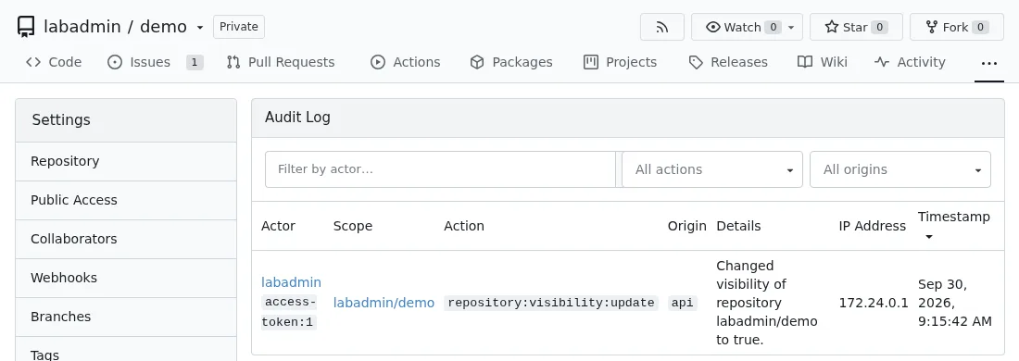Click the Issues count badge showing 1
This screenshot has height=361, width=1019.
coord(195,62)
